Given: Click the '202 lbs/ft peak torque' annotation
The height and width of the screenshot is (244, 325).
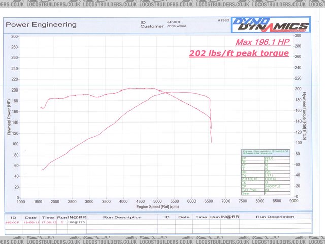Looking at the screenshot, I should coord(239,53).
